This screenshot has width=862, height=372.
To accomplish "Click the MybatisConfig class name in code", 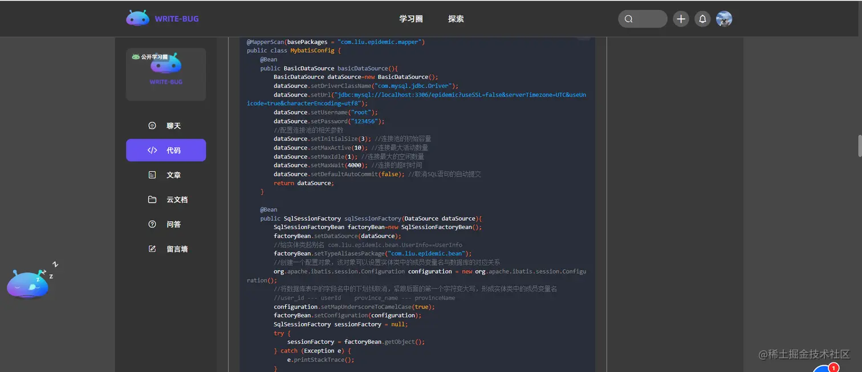I will click(x=314, y=51).
